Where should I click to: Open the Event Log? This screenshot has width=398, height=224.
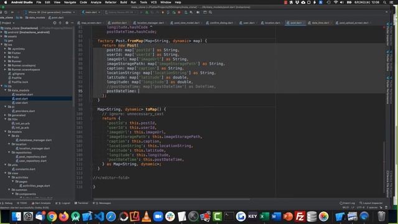(347, 203)
